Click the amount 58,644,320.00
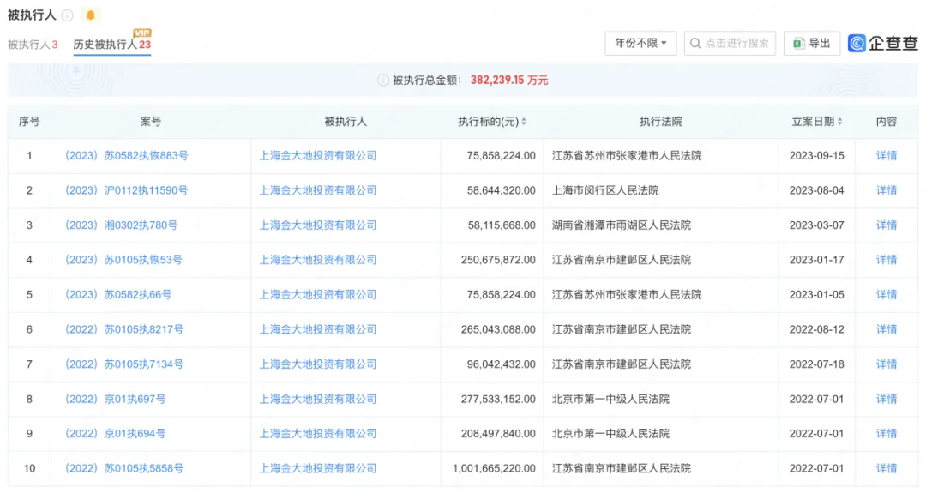 coord(502,190)
